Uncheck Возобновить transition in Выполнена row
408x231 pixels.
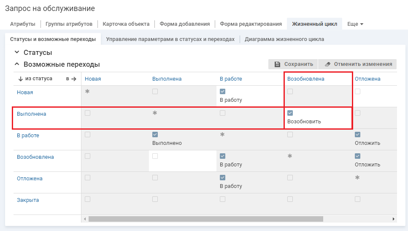tap(290, 113)
